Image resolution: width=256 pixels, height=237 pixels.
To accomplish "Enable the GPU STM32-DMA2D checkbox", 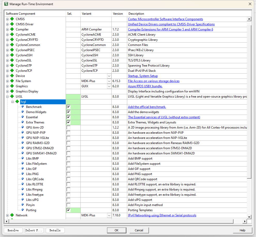I will (69, 148).
